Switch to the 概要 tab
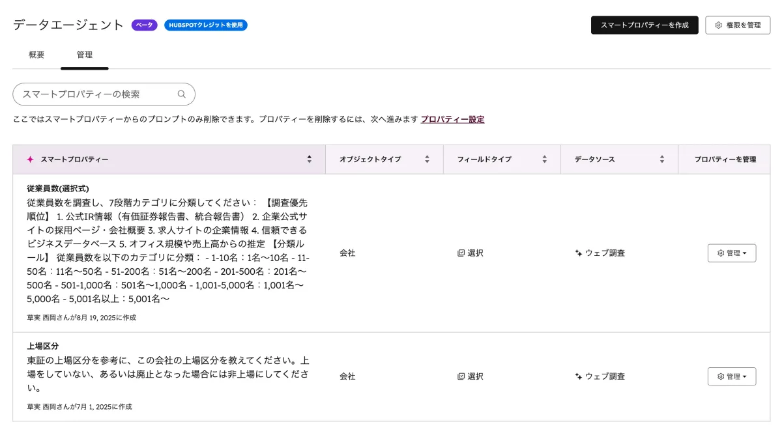Screen dimensions: 782x433 tap(36, 55)
